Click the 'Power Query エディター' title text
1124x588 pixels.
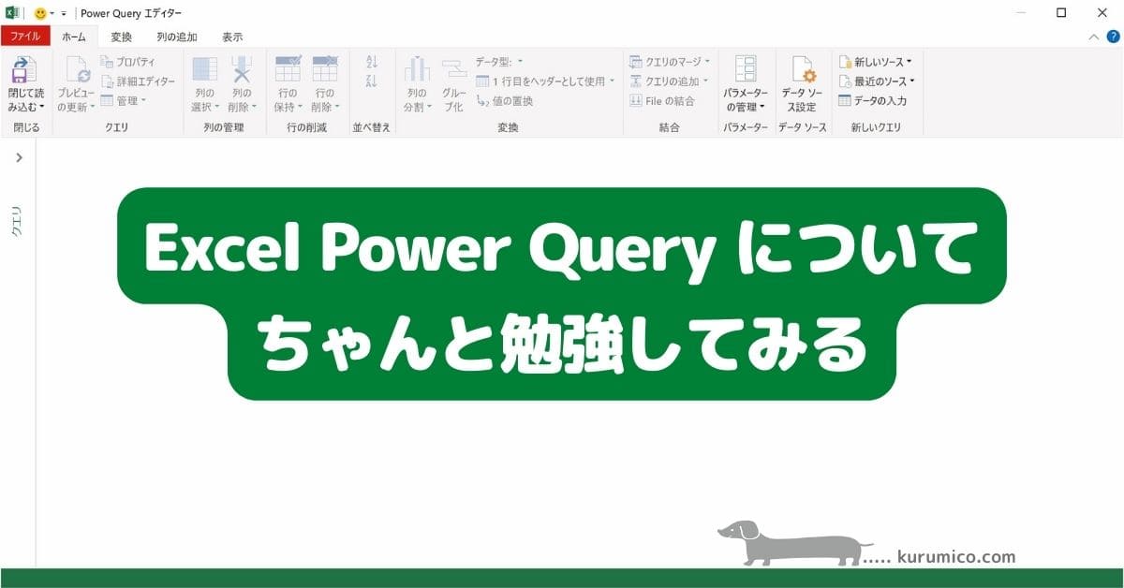point(131,13)
